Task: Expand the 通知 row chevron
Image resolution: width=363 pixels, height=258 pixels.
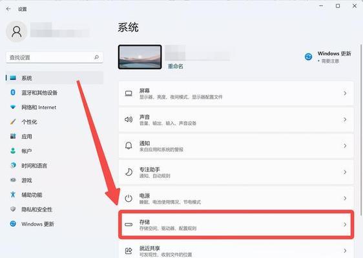Action: click(345, 146)
